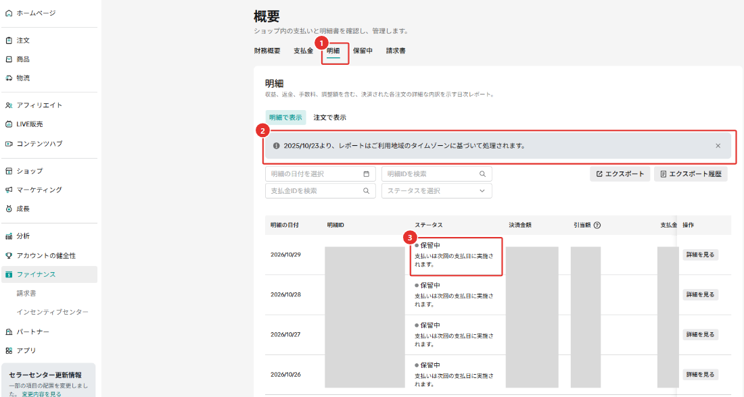The height and width of the screenshot is (397, 744).
Task: Click the アフィリエイト people icon
Action: 9,105
